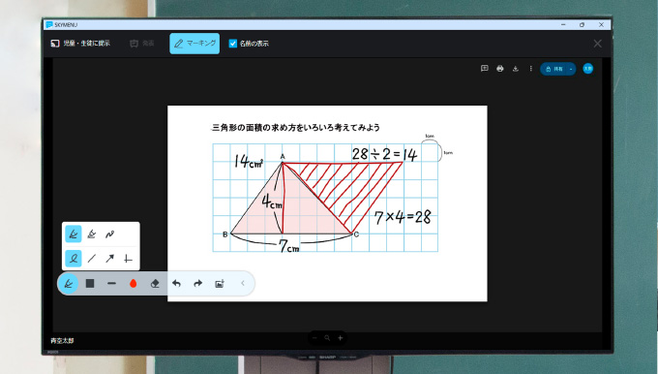Viewport: 658px width, 374px height.
Task: Choose the arrow line drawing mode
Action: pyautogui.click(x=109, y=259)
